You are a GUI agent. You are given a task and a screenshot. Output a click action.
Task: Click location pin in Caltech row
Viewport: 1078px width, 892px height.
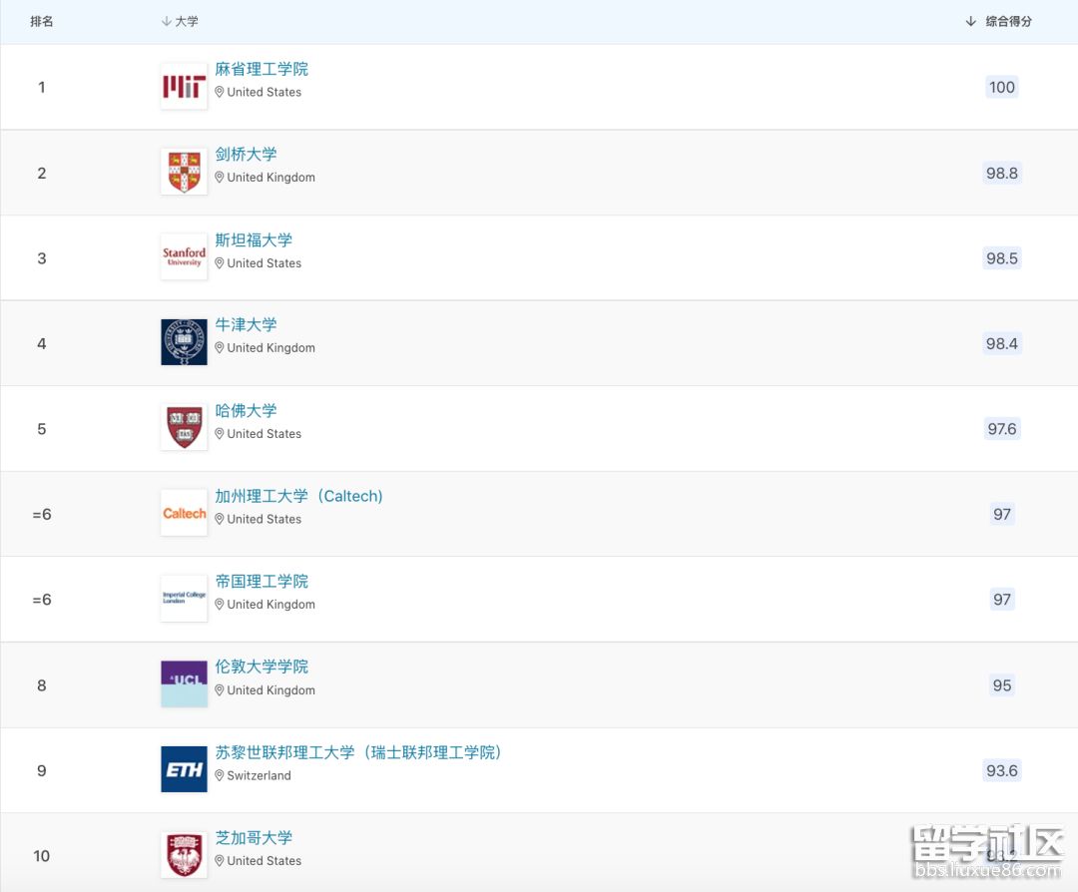220,519
